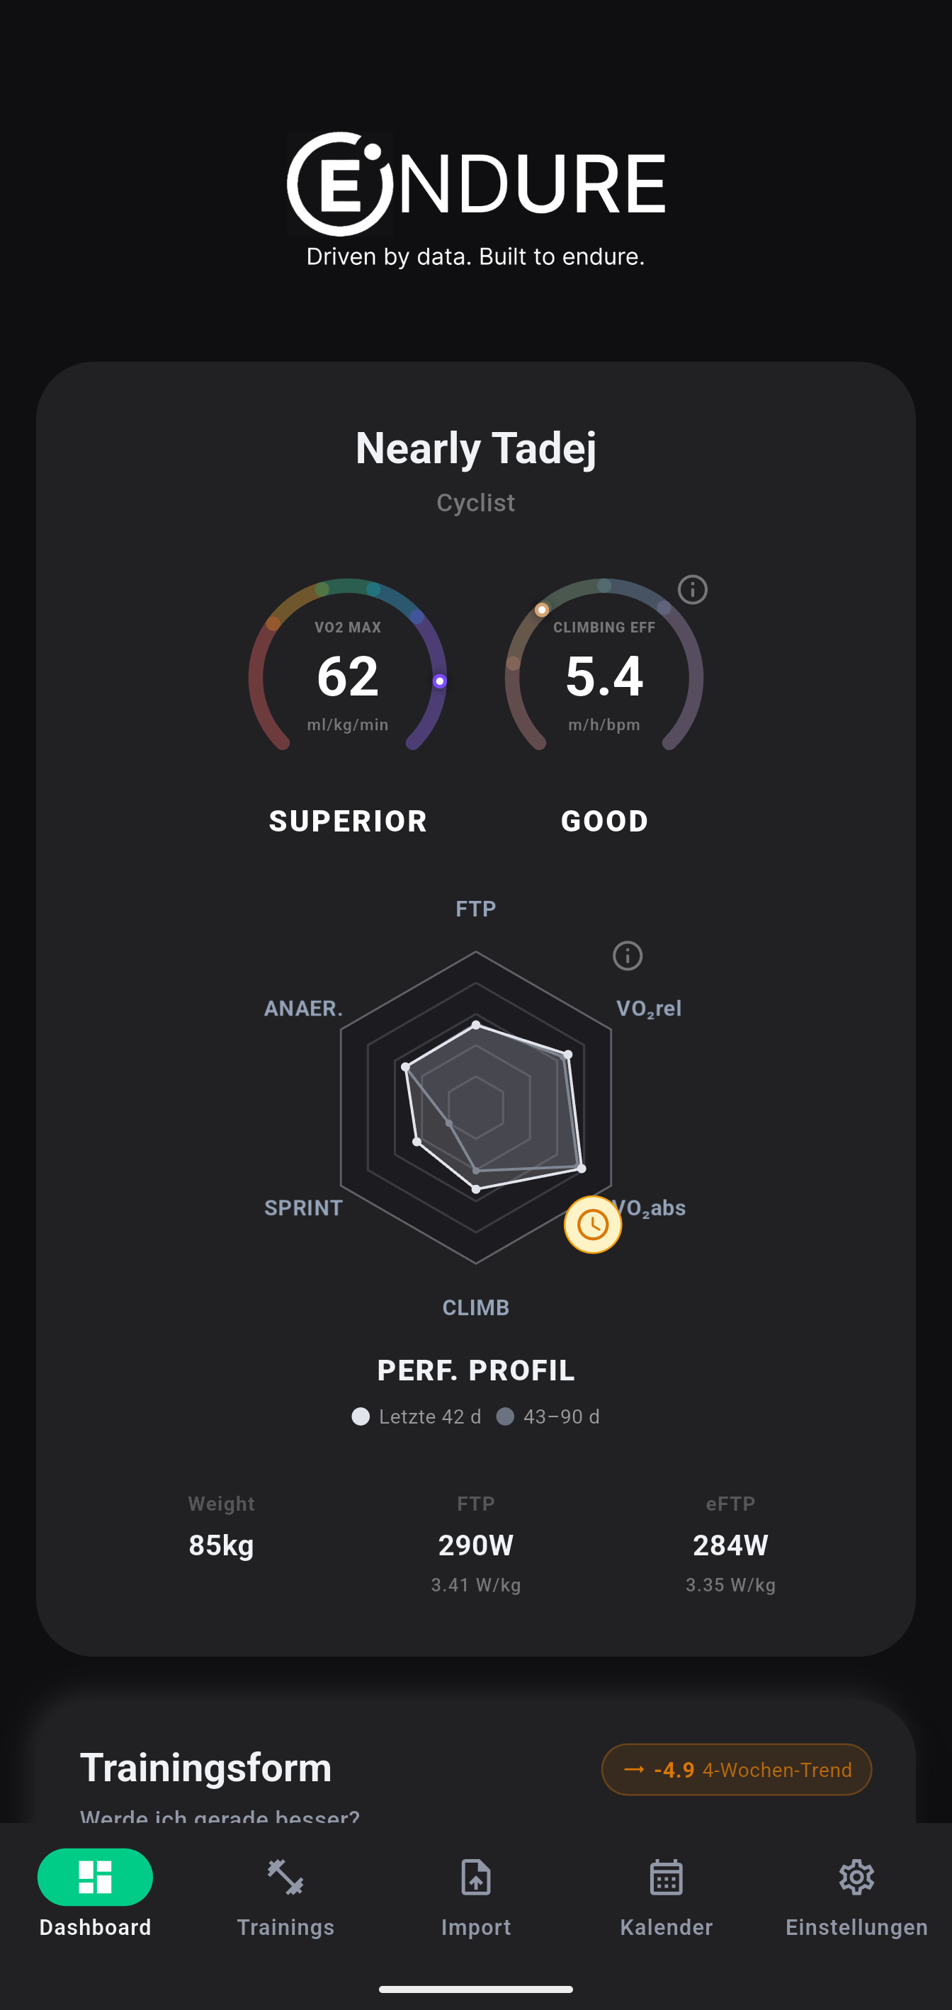
Task: Open the Import file-upload icon
Action: pyautogui.click(x=476, y=1877)
